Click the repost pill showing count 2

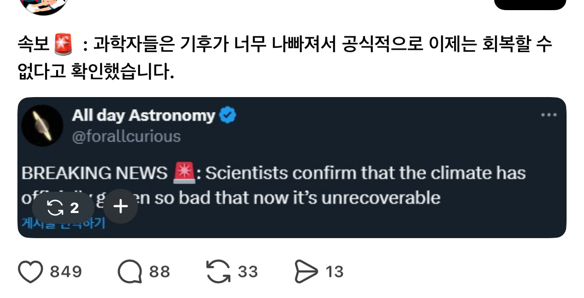click(x=63, y=208)
